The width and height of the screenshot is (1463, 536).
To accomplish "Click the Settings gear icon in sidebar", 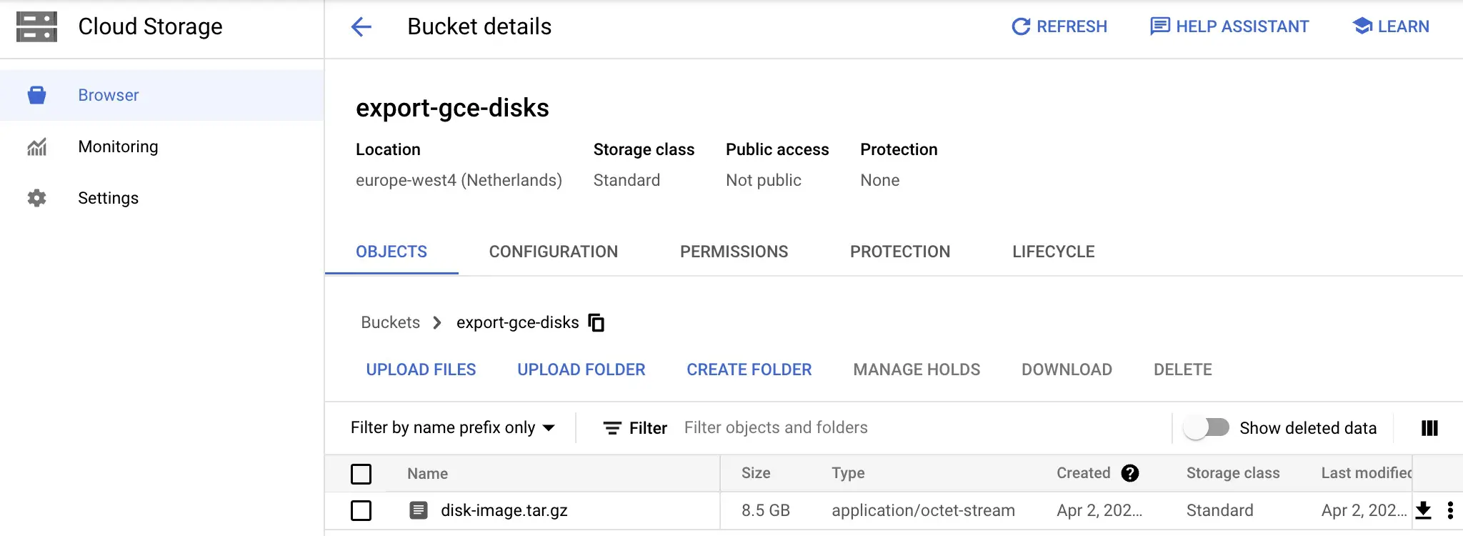I will coord(36,198).
